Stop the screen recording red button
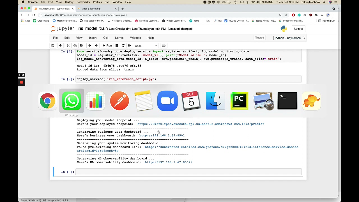359x202 pixels. pos(22,82)
